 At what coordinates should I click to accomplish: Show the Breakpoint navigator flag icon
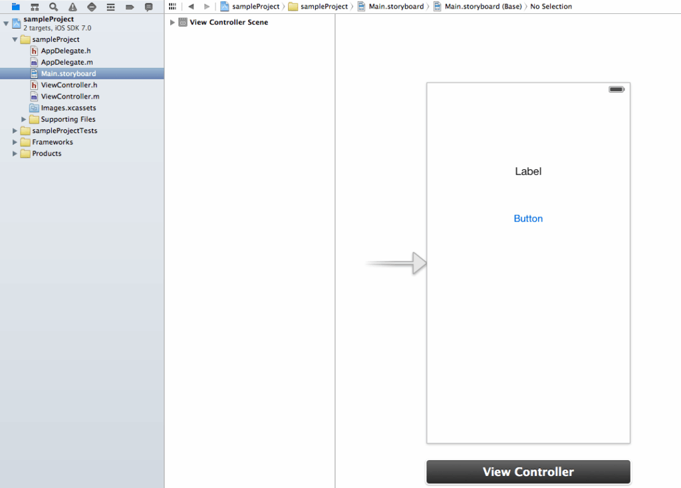click(128, 7)
